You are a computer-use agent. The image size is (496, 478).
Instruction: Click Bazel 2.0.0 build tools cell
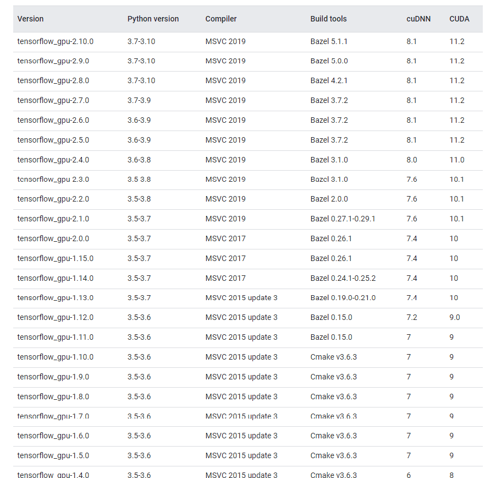329,199
